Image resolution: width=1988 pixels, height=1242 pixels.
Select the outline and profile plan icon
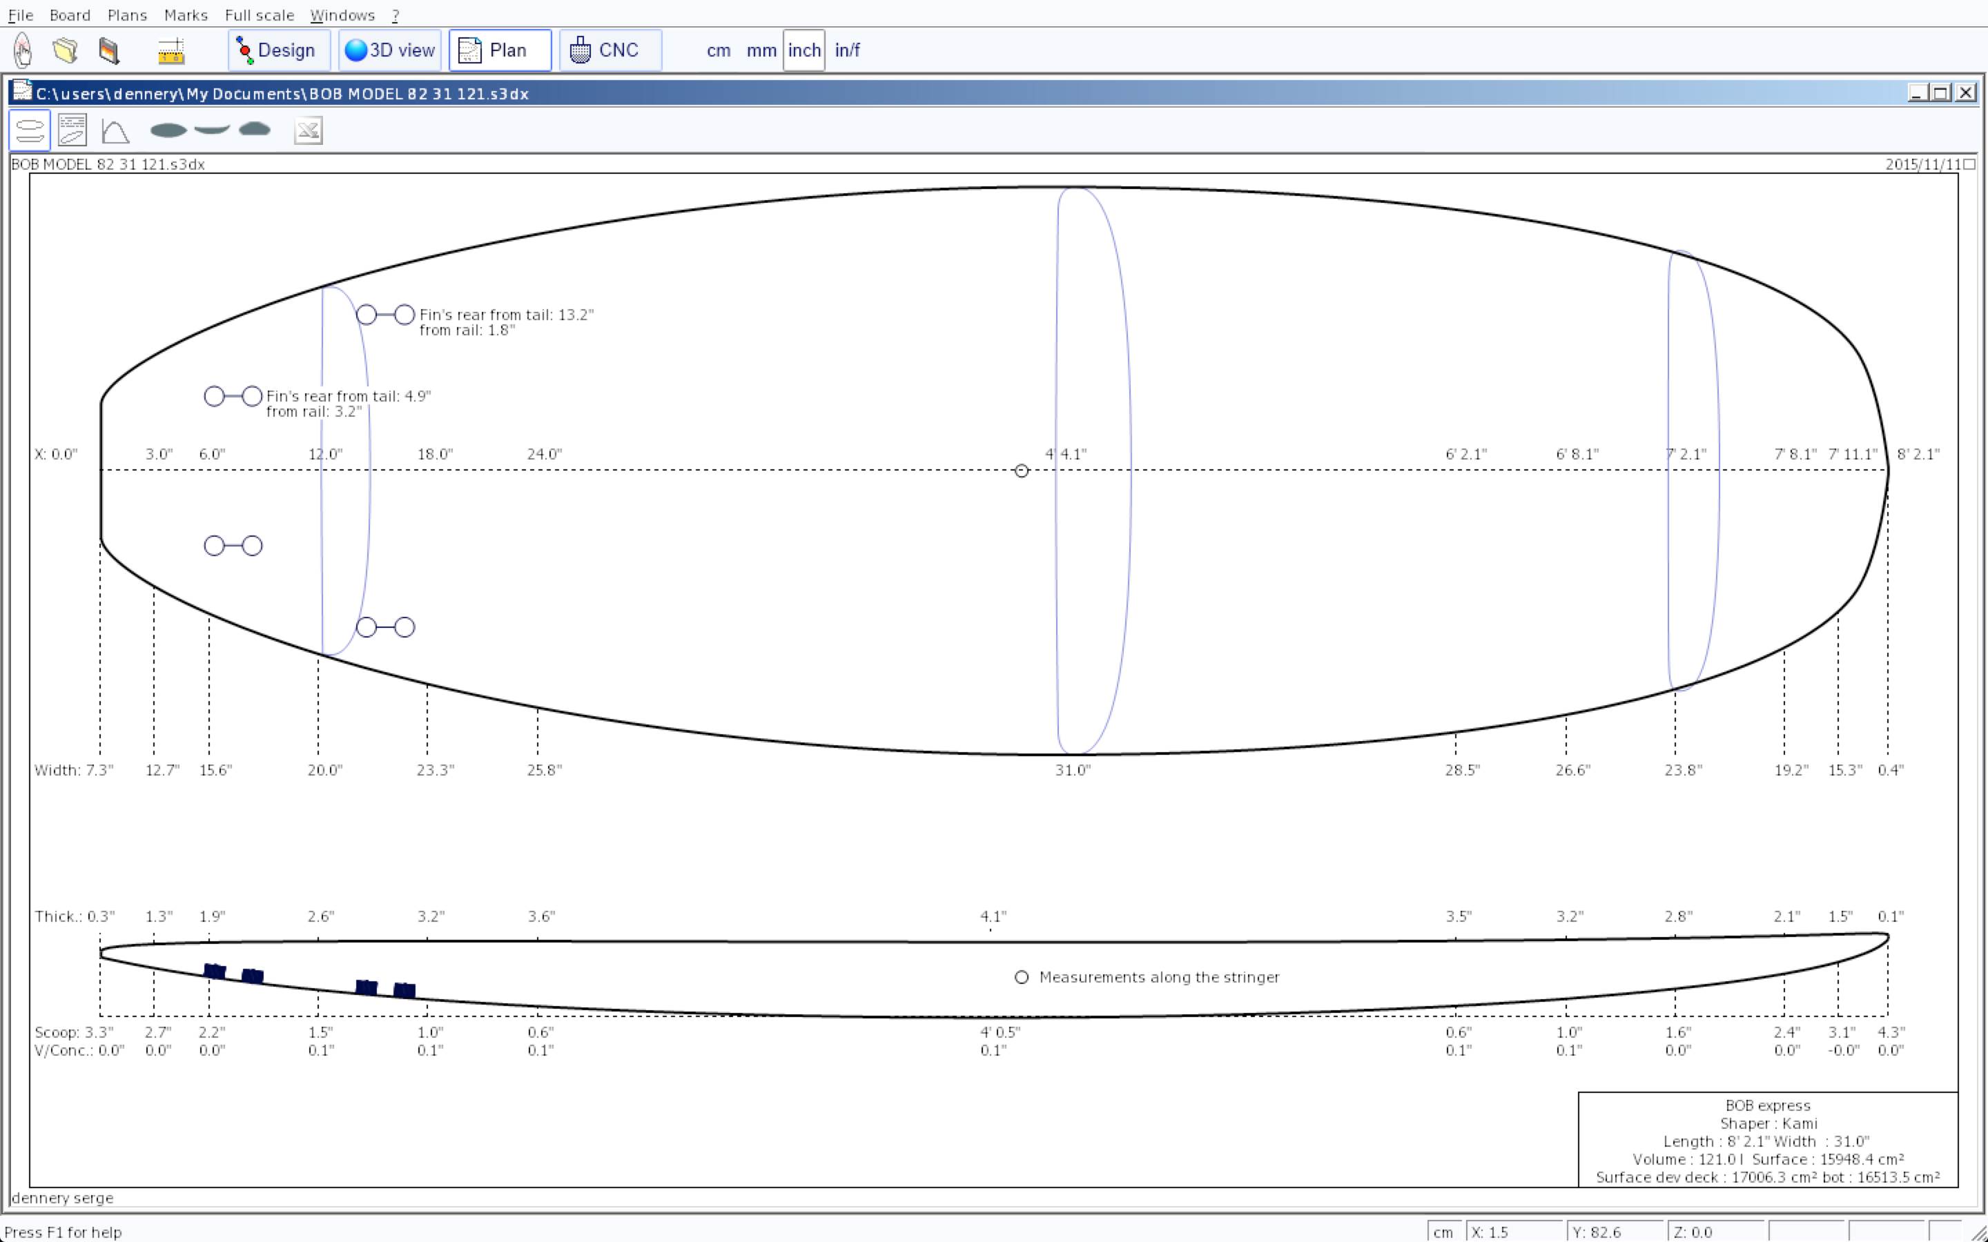click(30, 130)
